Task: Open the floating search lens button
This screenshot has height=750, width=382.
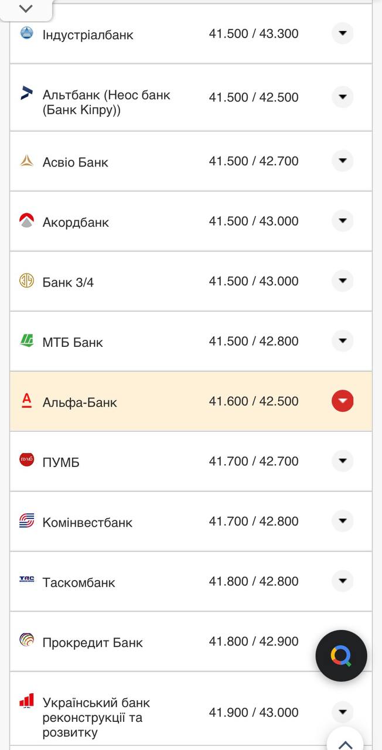Action: 342,656
